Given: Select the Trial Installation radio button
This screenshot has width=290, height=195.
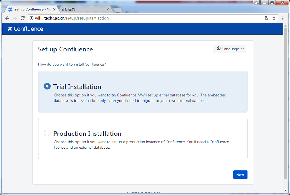Looking at the screenshot, I should pyautogui.click(x=47, y=86).
